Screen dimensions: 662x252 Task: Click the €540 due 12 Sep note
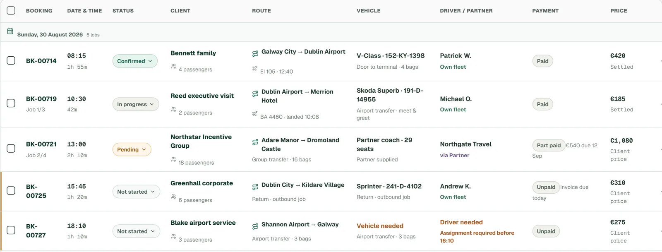point(565,150)
